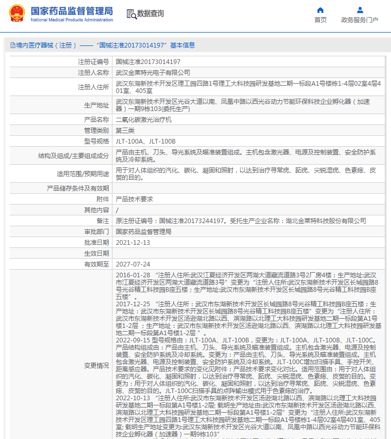This screenshot has height=439, width=391.
Task: Click remark 原注册证编号：国械注准20173244197
Action: coord(241,221)
